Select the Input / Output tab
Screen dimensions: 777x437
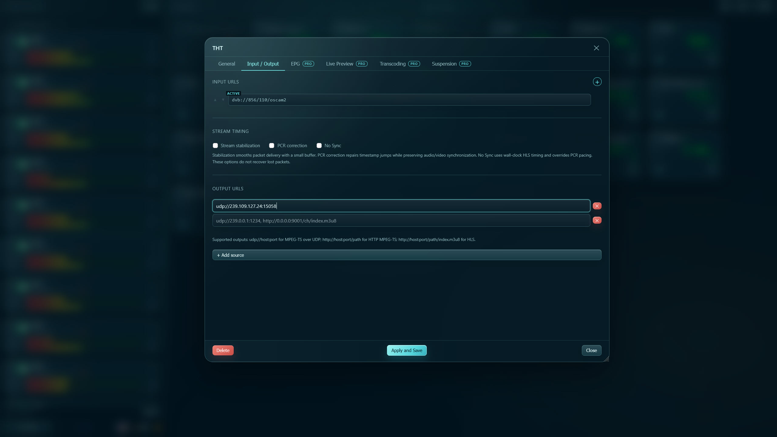pos(263,64)
